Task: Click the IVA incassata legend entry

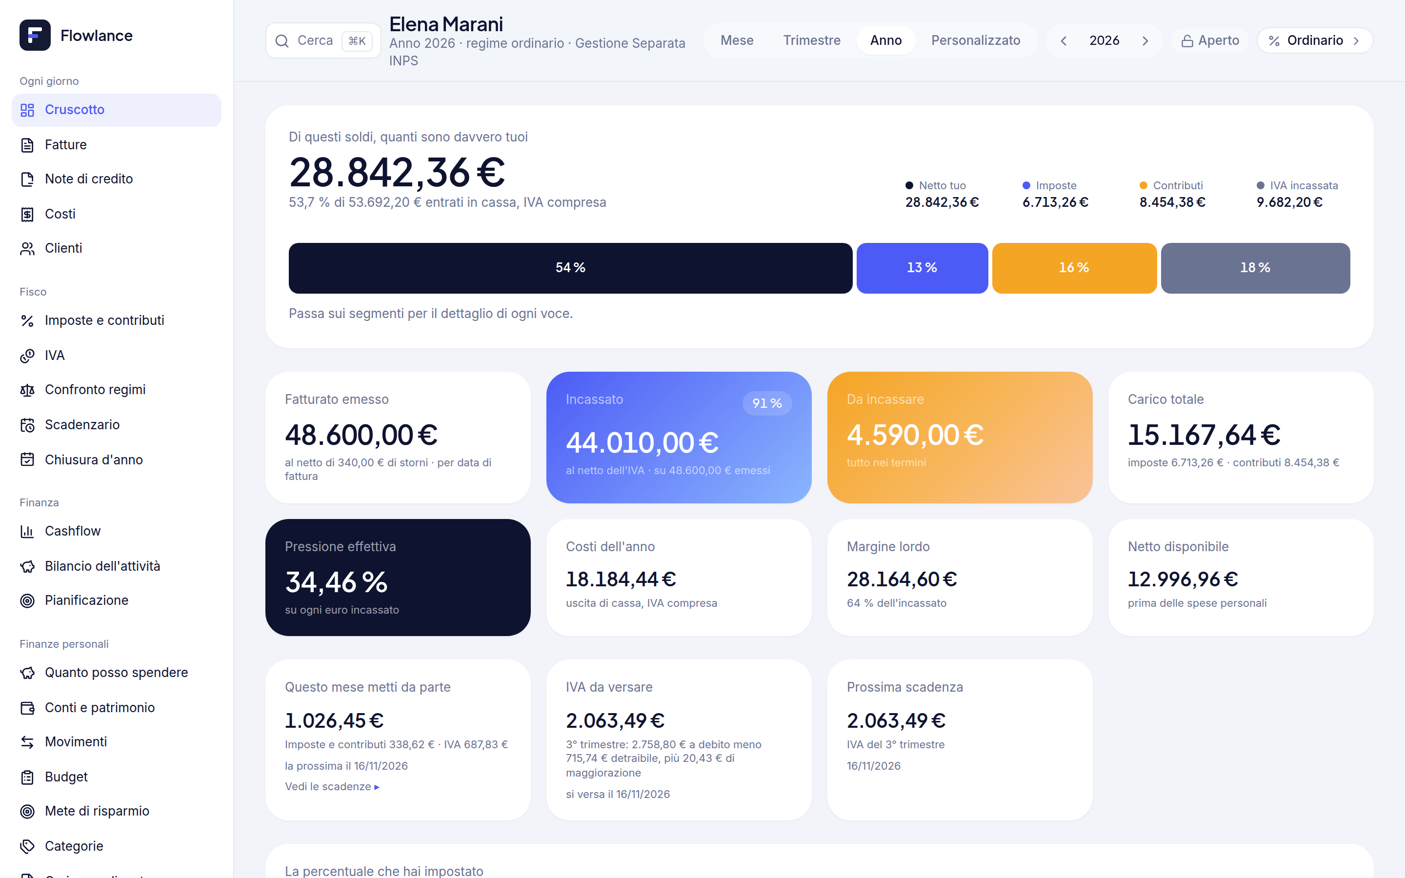Action: pyautogui.click(x=1298, y=194)
